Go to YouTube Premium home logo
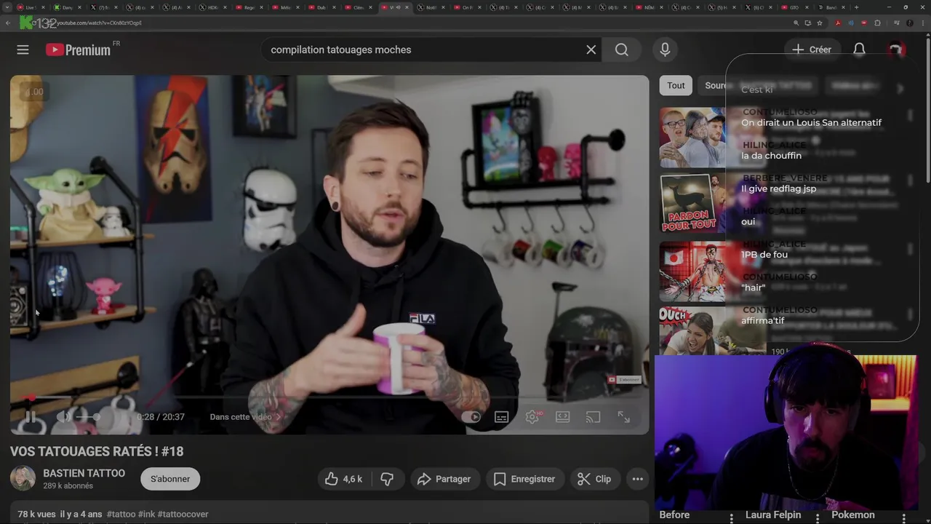The image size is (931, 524). (x=78, y=49)
